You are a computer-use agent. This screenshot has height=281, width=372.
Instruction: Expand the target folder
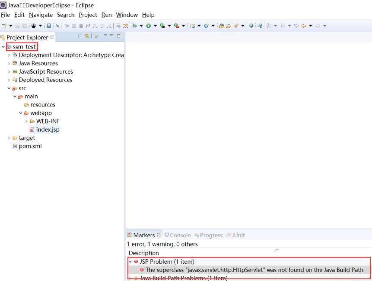pyautogui.click(x=9, y=138)
